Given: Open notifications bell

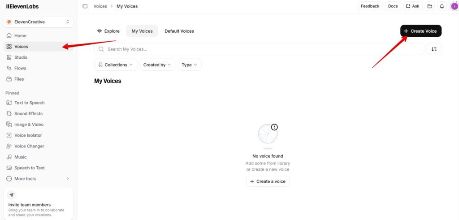Looking at the screenshot, I should 442,6.
